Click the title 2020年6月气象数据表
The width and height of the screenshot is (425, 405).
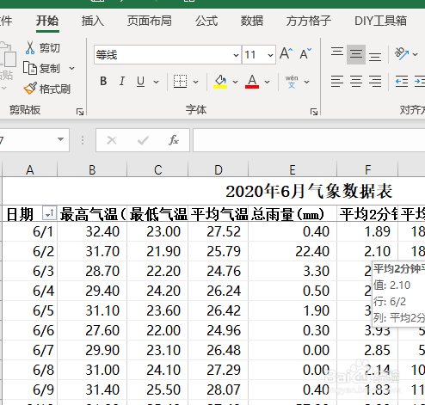(309, 191)
